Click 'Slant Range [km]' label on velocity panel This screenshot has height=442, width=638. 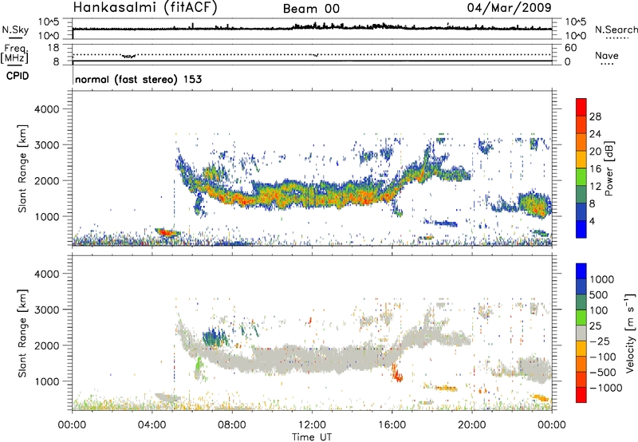pos(22,333)
